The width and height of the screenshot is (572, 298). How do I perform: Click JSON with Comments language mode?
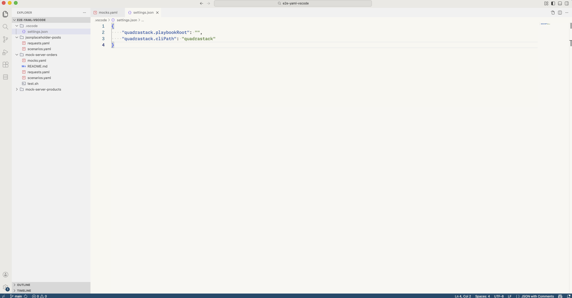click(537, 296)
